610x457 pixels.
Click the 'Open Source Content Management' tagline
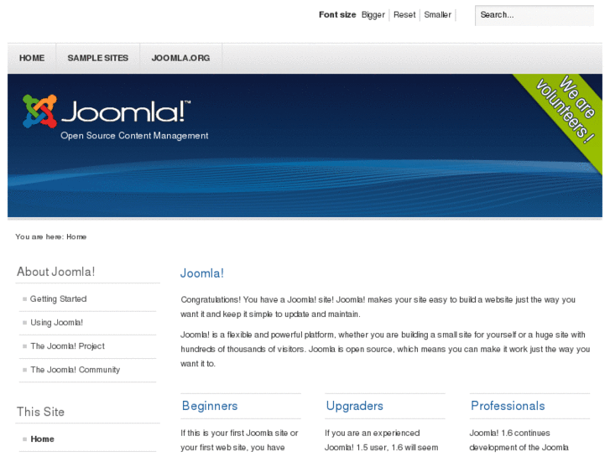(134, 136)
